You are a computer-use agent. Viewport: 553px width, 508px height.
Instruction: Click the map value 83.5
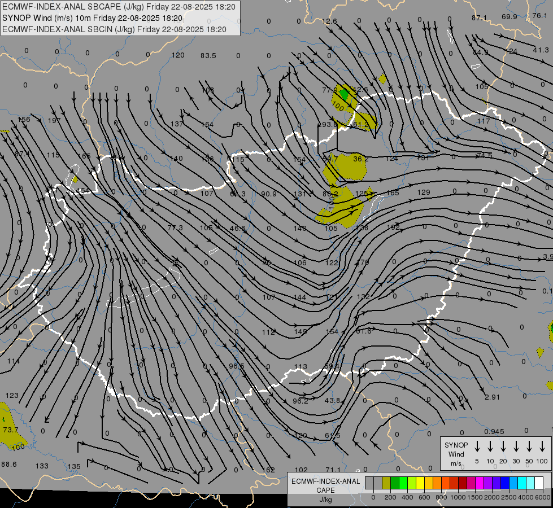[208, 56]
